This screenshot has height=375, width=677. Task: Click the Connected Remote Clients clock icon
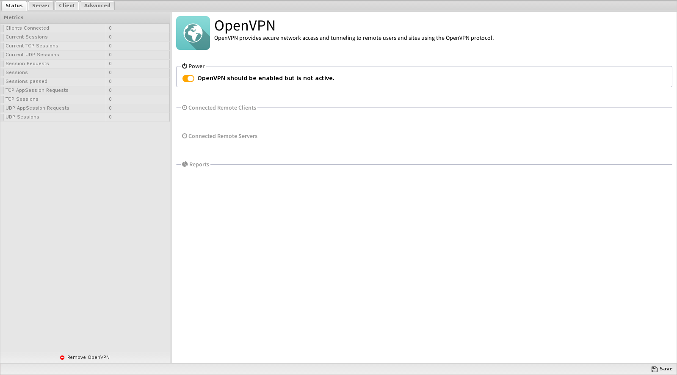[x=185, y=108]
